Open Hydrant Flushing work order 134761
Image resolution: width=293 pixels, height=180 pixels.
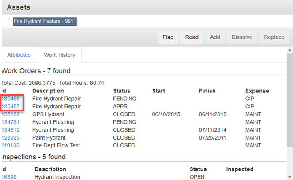tap(11, 122)
